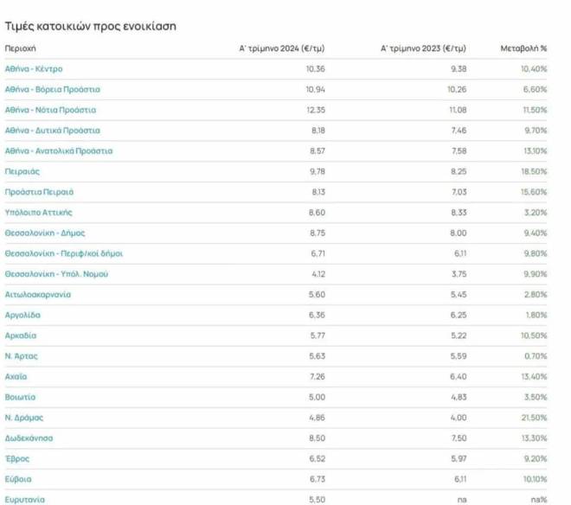Click the Θεσσαλονίκη - Περιφ/κοί δήμοι link
Image resolution: width=571 pixels, height=505 pixels.
(64, 253)
